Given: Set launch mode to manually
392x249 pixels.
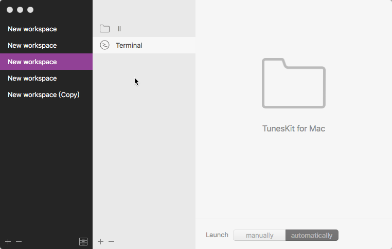Looking at the screenshot, I should point(259,235).
